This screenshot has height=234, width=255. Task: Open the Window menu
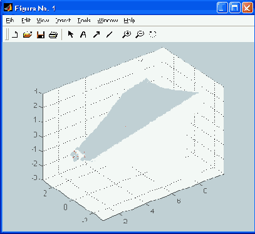pos(107,21)
